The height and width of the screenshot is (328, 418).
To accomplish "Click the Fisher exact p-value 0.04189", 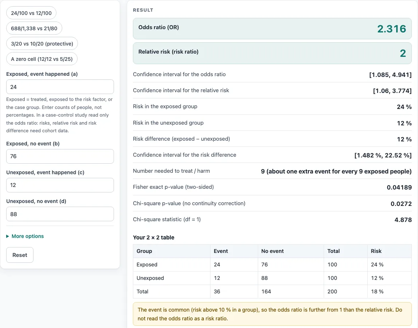I will pos(399,187).
